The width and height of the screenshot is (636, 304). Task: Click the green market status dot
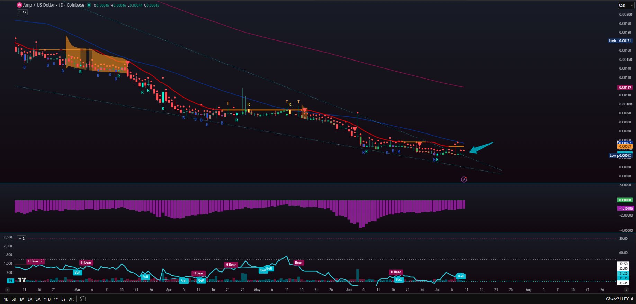point(89,5)
